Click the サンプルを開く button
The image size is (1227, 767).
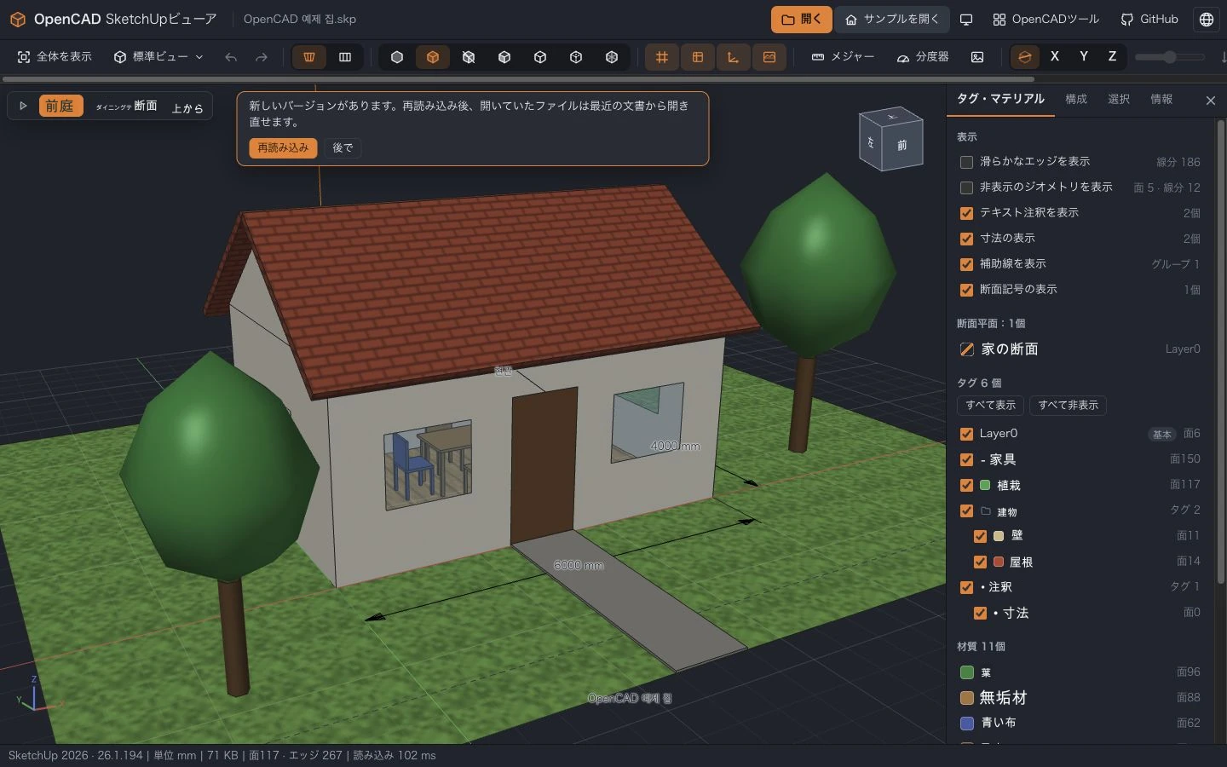[x=891, y=20]
